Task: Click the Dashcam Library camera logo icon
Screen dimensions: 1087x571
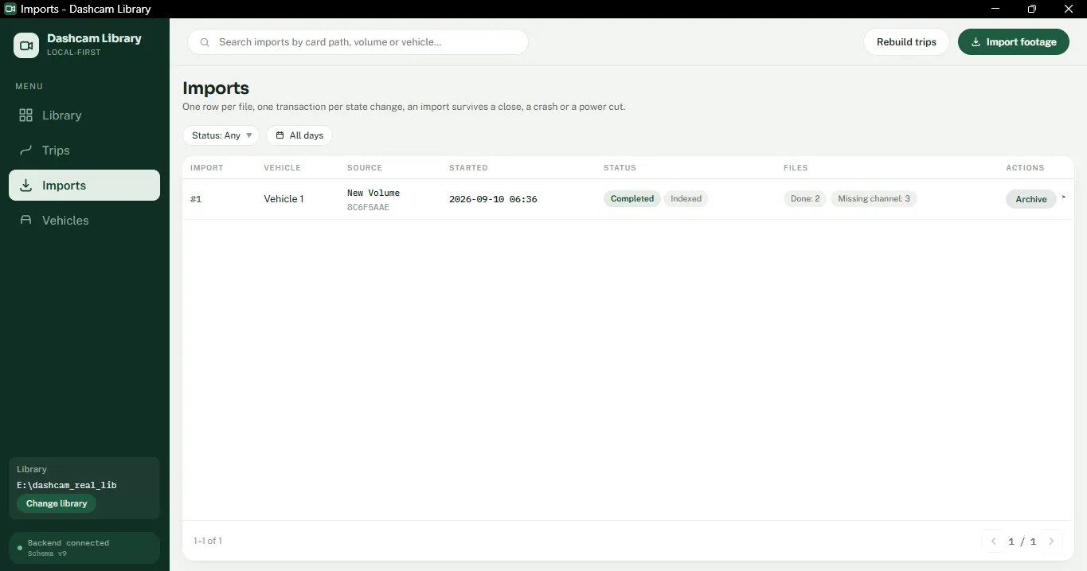Action: (x=26, y=45)
